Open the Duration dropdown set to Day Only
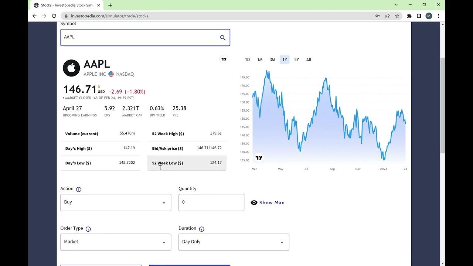Image resolution: width=473 pixels, height=266 pixels. 234,242
